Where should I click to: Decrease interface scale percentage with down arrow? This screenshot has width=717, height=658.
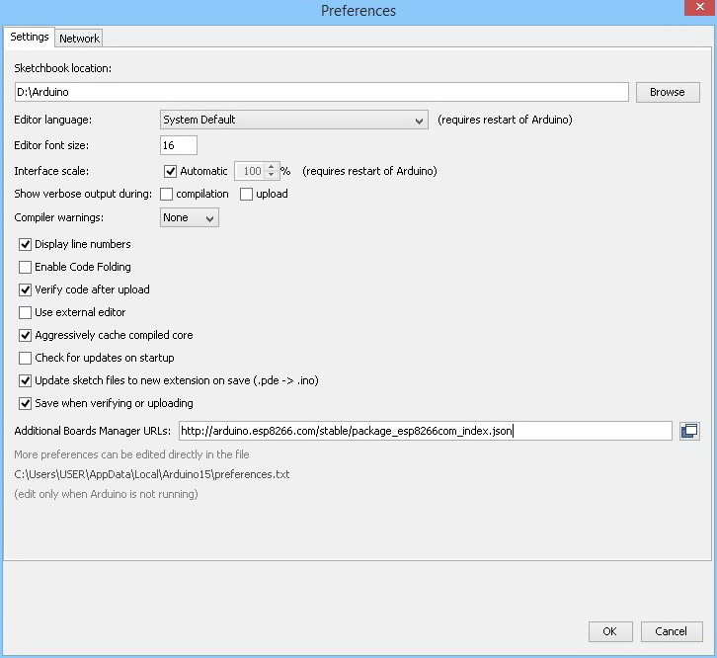pos(272,176)
